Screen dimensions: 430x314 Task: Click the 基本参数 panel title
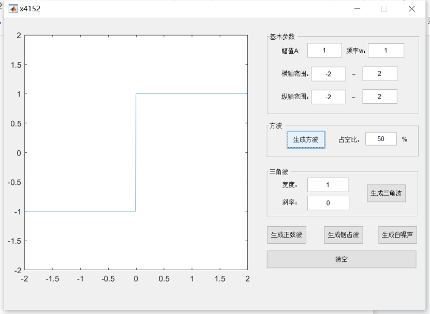point(282,37)
